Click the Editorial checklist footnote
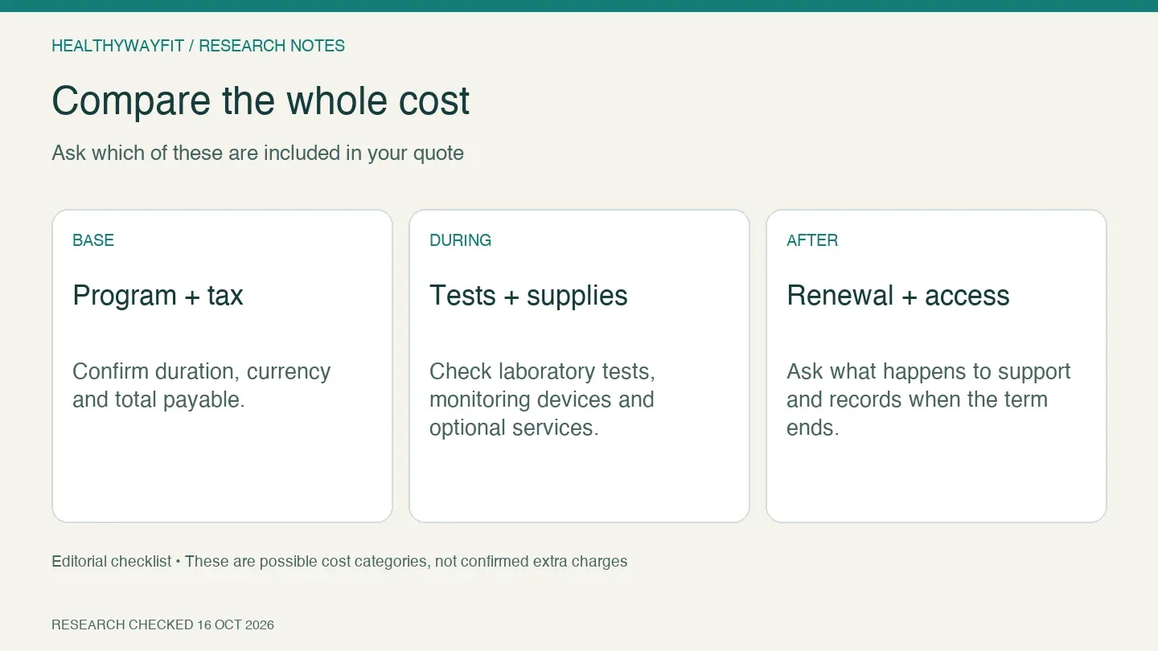Viewport: 1158px width, 651px height. 339,561
